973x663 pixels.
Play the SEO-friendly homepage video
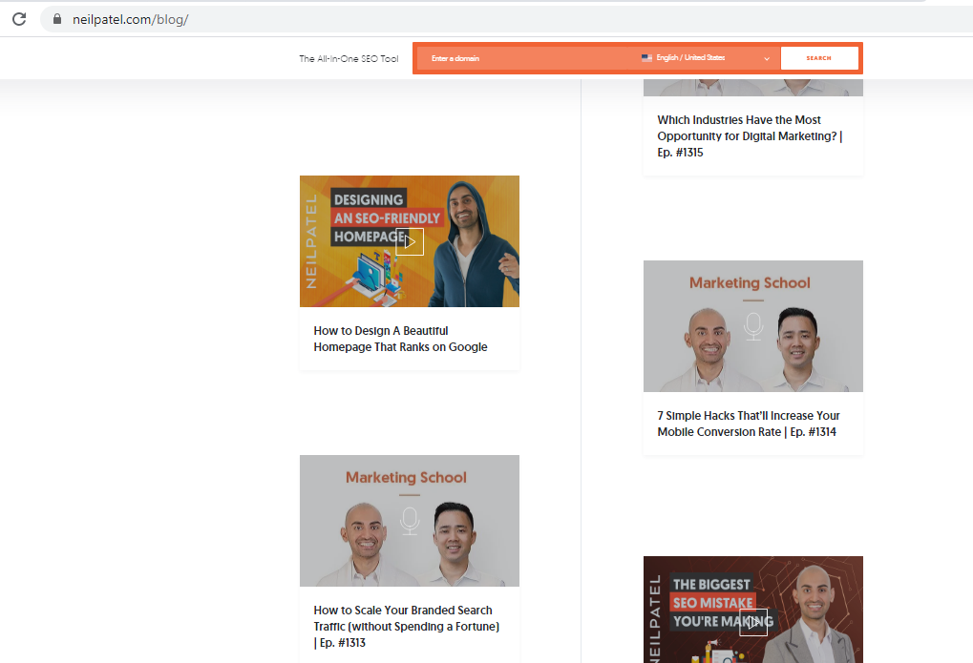pos(410,242)
